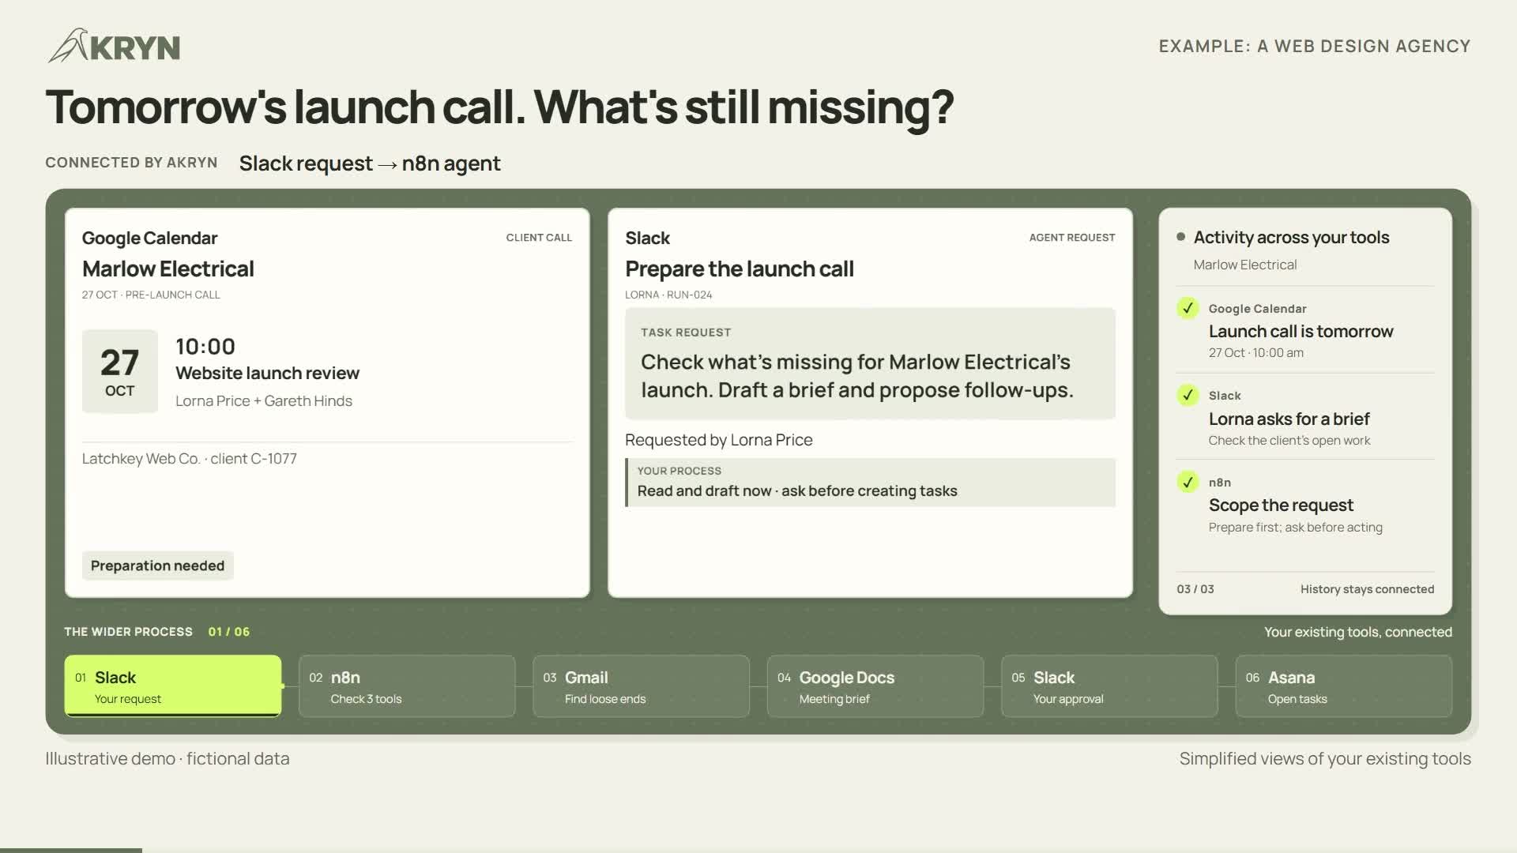Click the YOUR PROCESS note box
The image size is (1517, 853).
pyautogui.click(x=870, y=483)
